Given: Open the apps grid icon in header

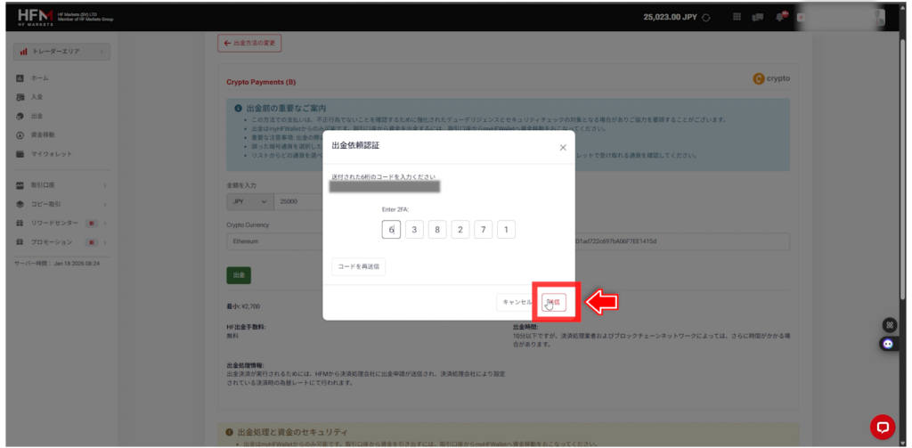Looking at the screenshot, I should pos(737,17).
